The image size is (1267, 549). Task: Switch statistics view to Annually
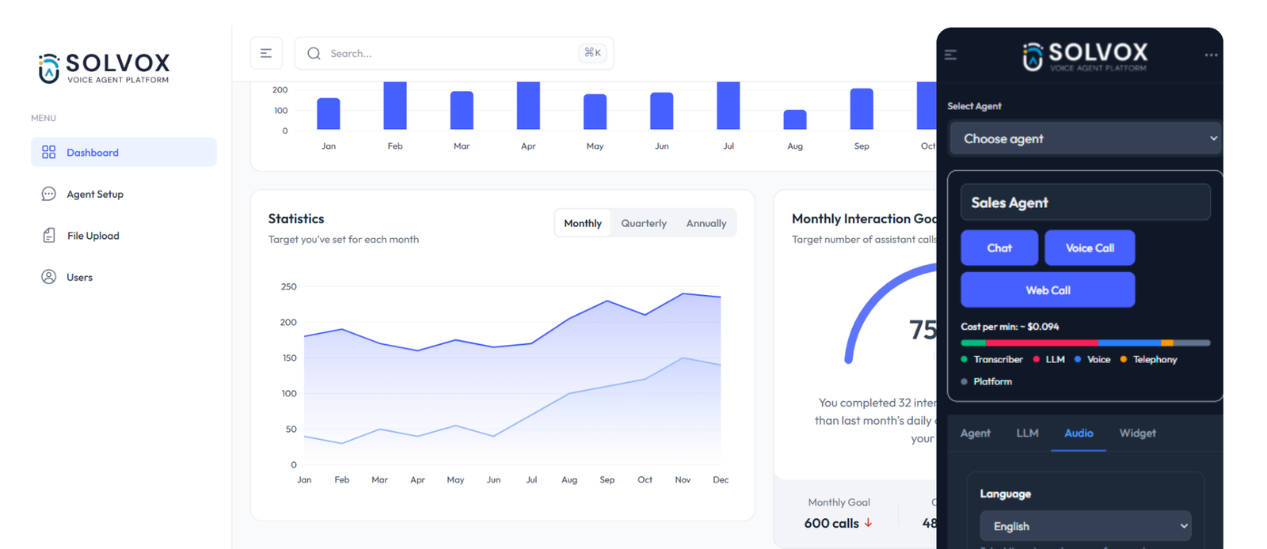[x=706, y=223]
